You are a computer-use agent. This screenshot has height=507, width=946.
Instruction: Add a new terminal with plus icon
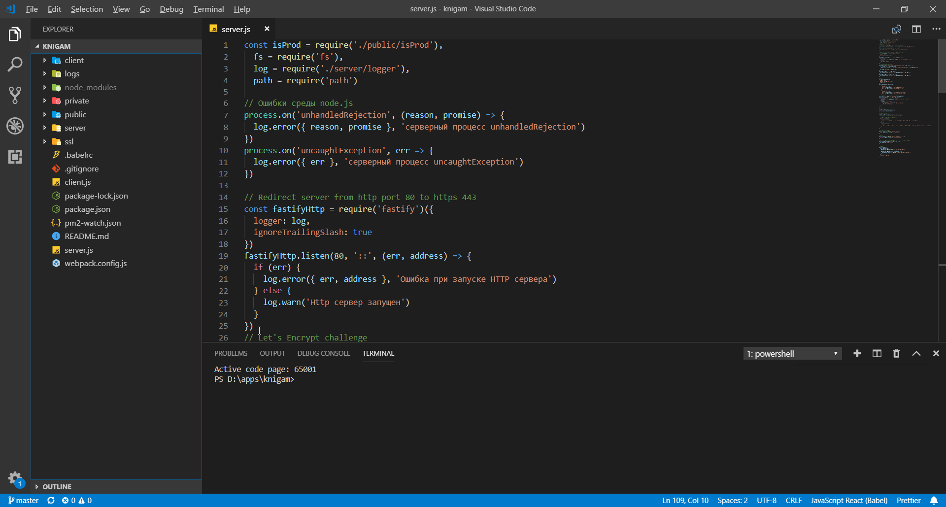[857, 353]
